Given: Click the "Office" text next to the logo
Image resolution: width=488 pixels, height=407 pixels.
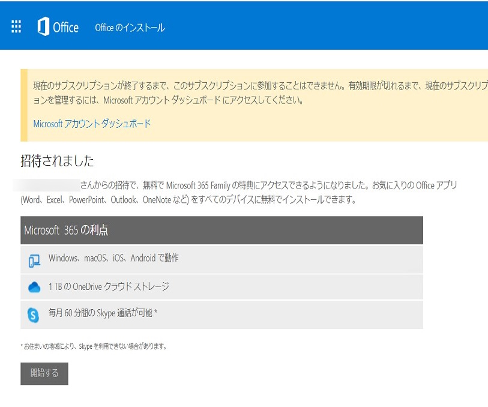Looking at the screenshot, I should [x=66, y=26].
